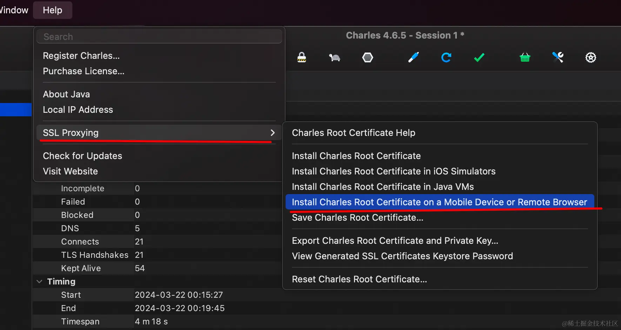This screenshot has width=621, height=330.
Task: Select Purchase License...
Action: coord(159,71)
